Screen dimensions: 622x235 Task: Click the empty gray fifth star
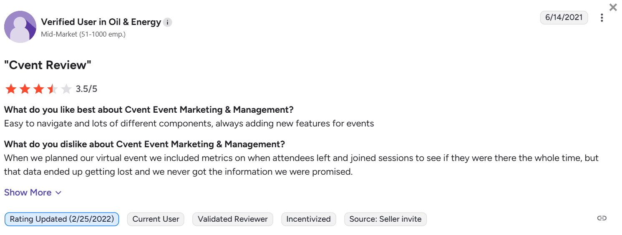pyautogui.click(x=66, y=89)
